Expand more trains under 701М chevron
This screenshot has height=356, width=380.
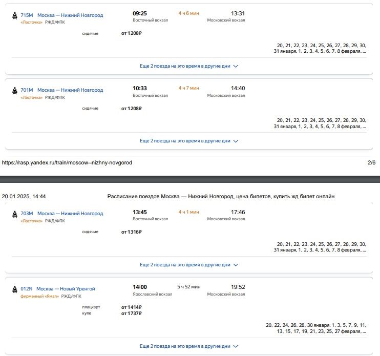pos(236,141)
